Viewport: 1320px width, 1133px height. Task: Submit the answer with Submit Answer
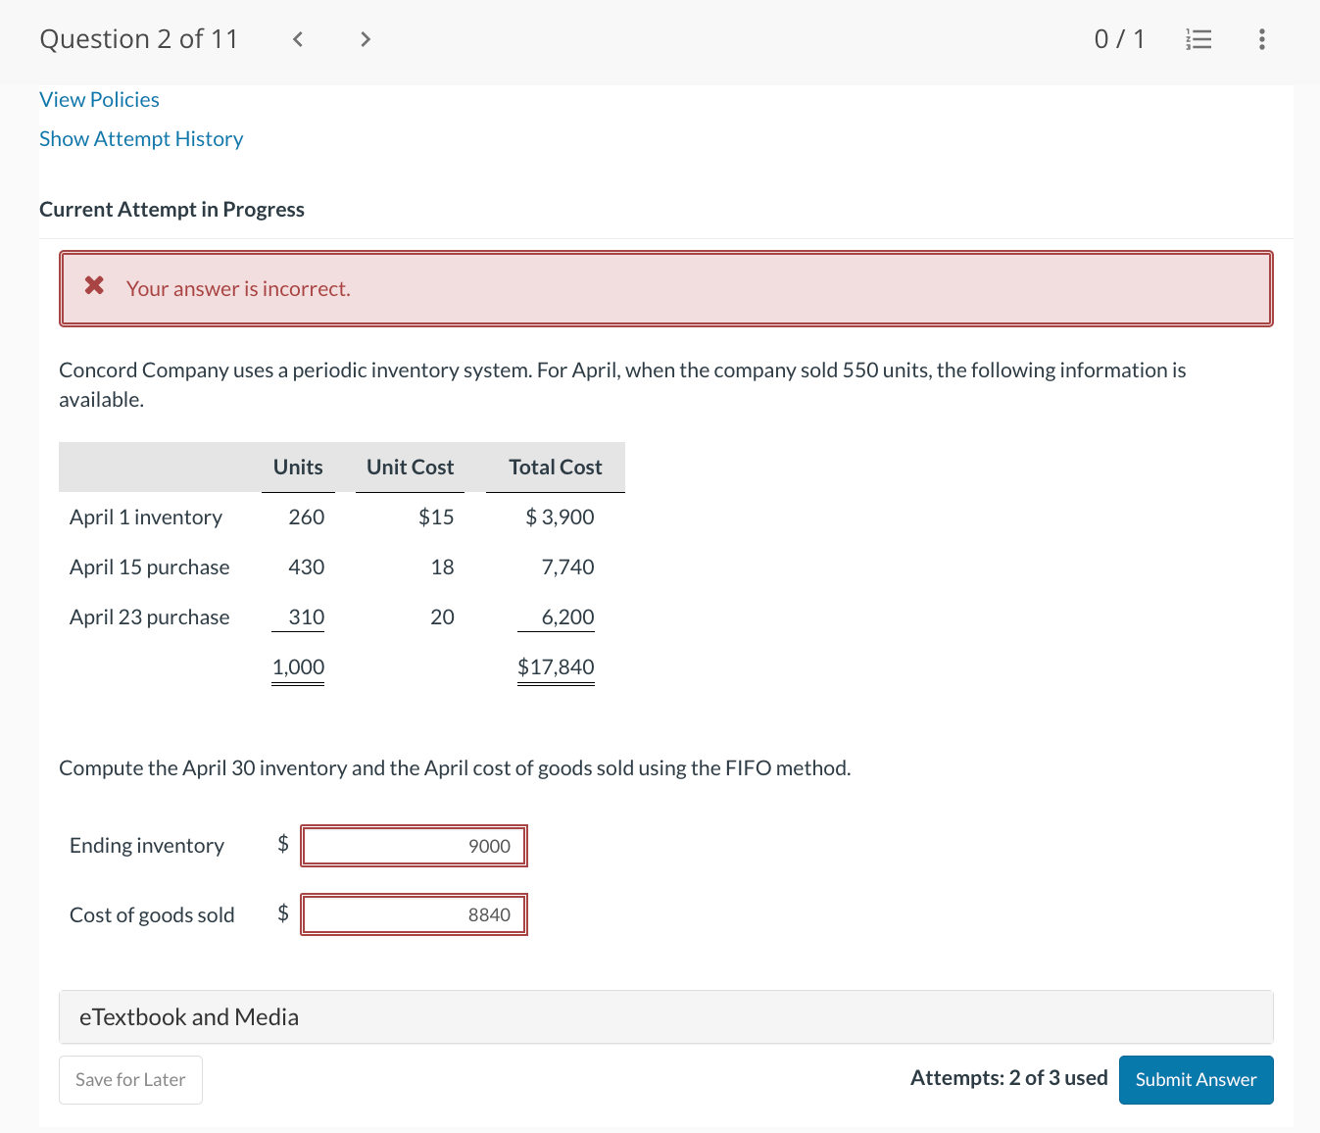pos(1196,1080)
